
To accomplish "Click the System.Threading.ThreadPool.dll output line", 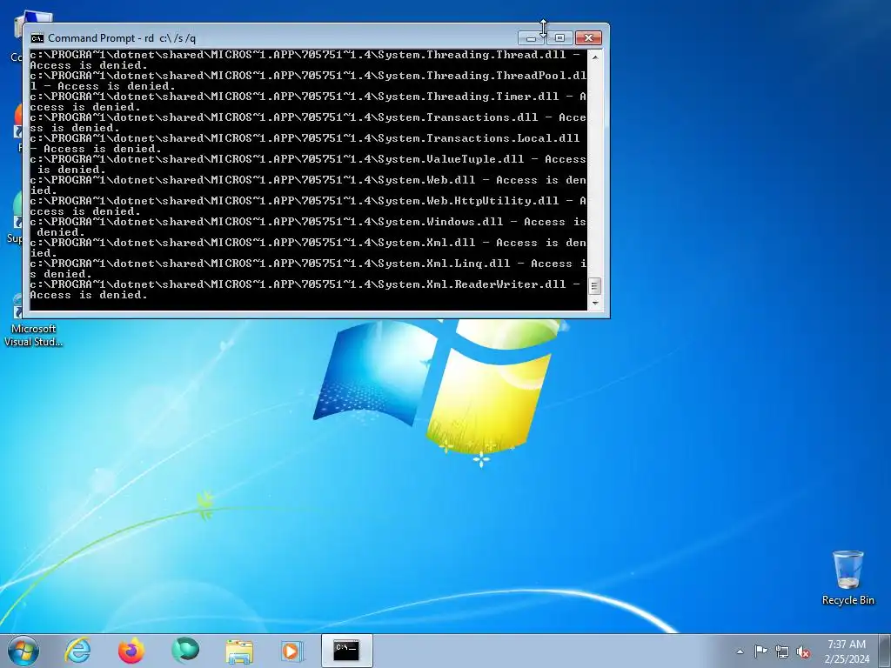I will (x=307, y=81).
